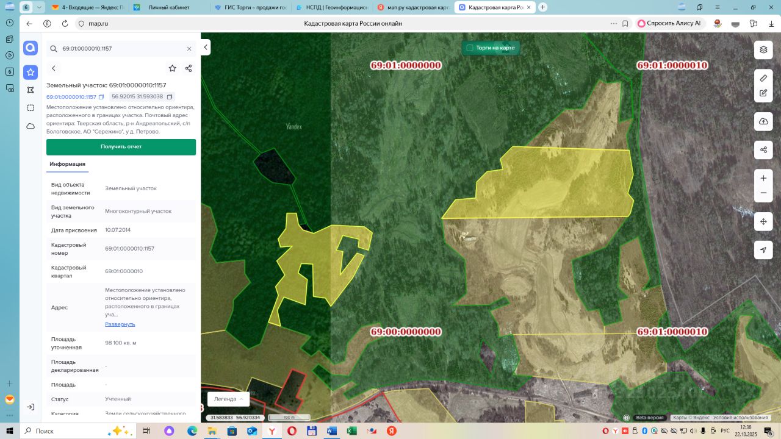Viewport: 781px width, 439px height.
Task: Switch to the ГИС Торги tab
Action: [250, 7]
